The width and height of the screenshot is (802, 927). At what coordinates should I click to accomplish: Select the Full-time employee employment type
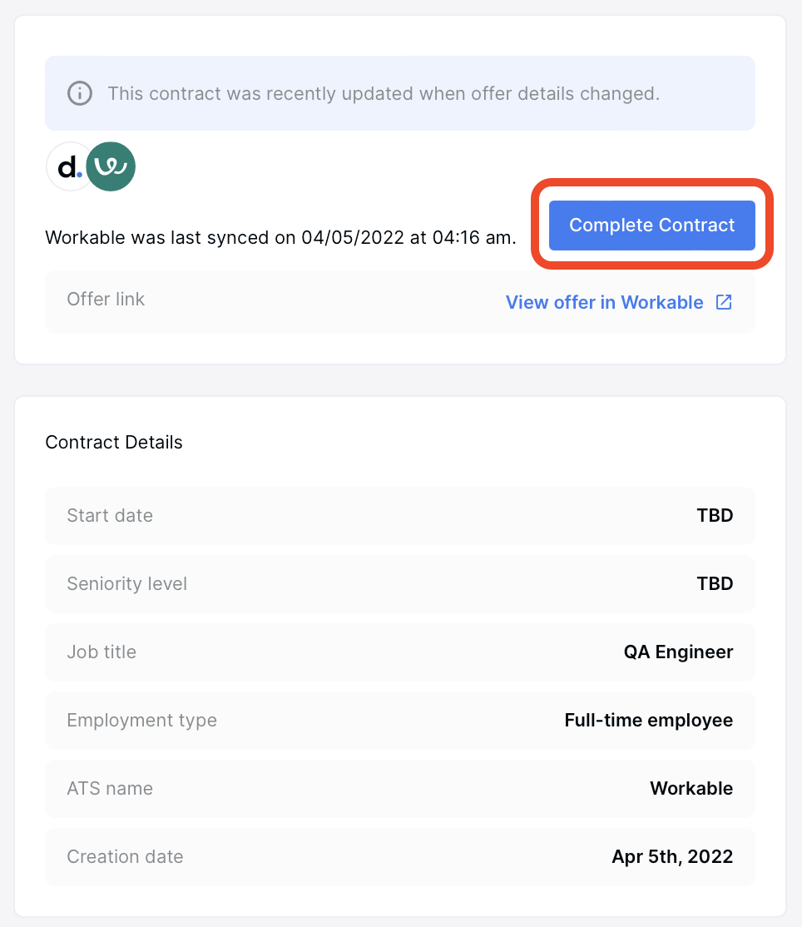click(x=648, y=720)
